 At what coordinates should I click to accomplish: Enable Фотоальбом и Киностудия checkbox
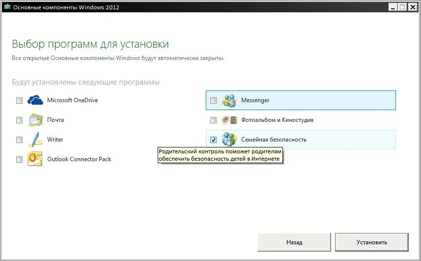[214, 120]
